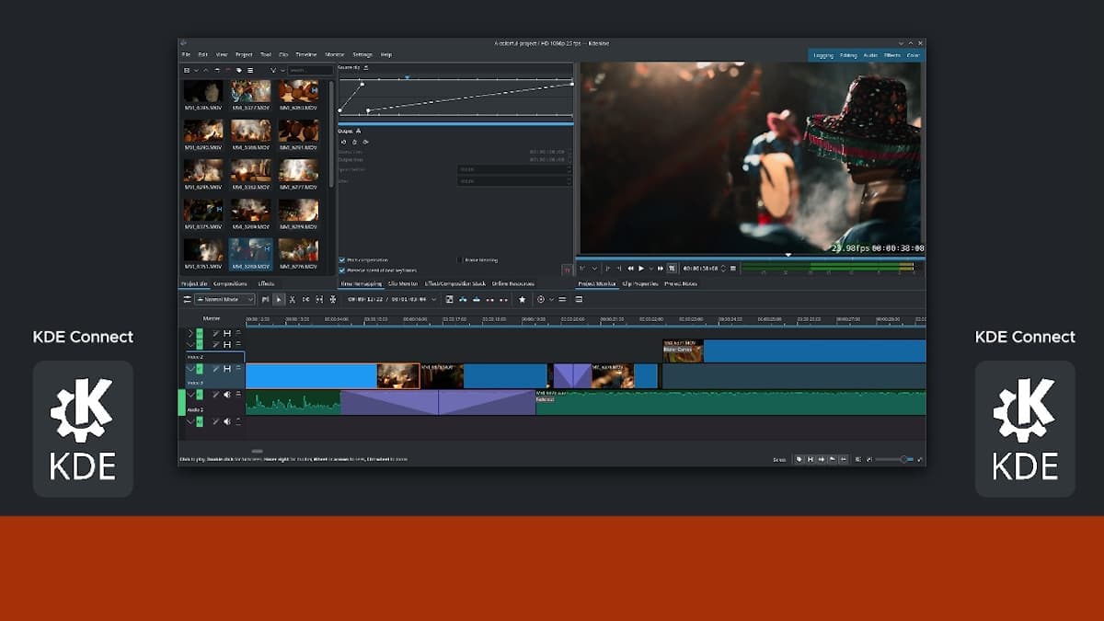Select the razor cut tool in timeline toolbar

click(x=293, y=299)
